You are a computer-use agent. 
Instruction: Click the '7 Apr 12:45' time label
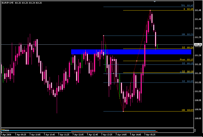click(x=93, y=134)
